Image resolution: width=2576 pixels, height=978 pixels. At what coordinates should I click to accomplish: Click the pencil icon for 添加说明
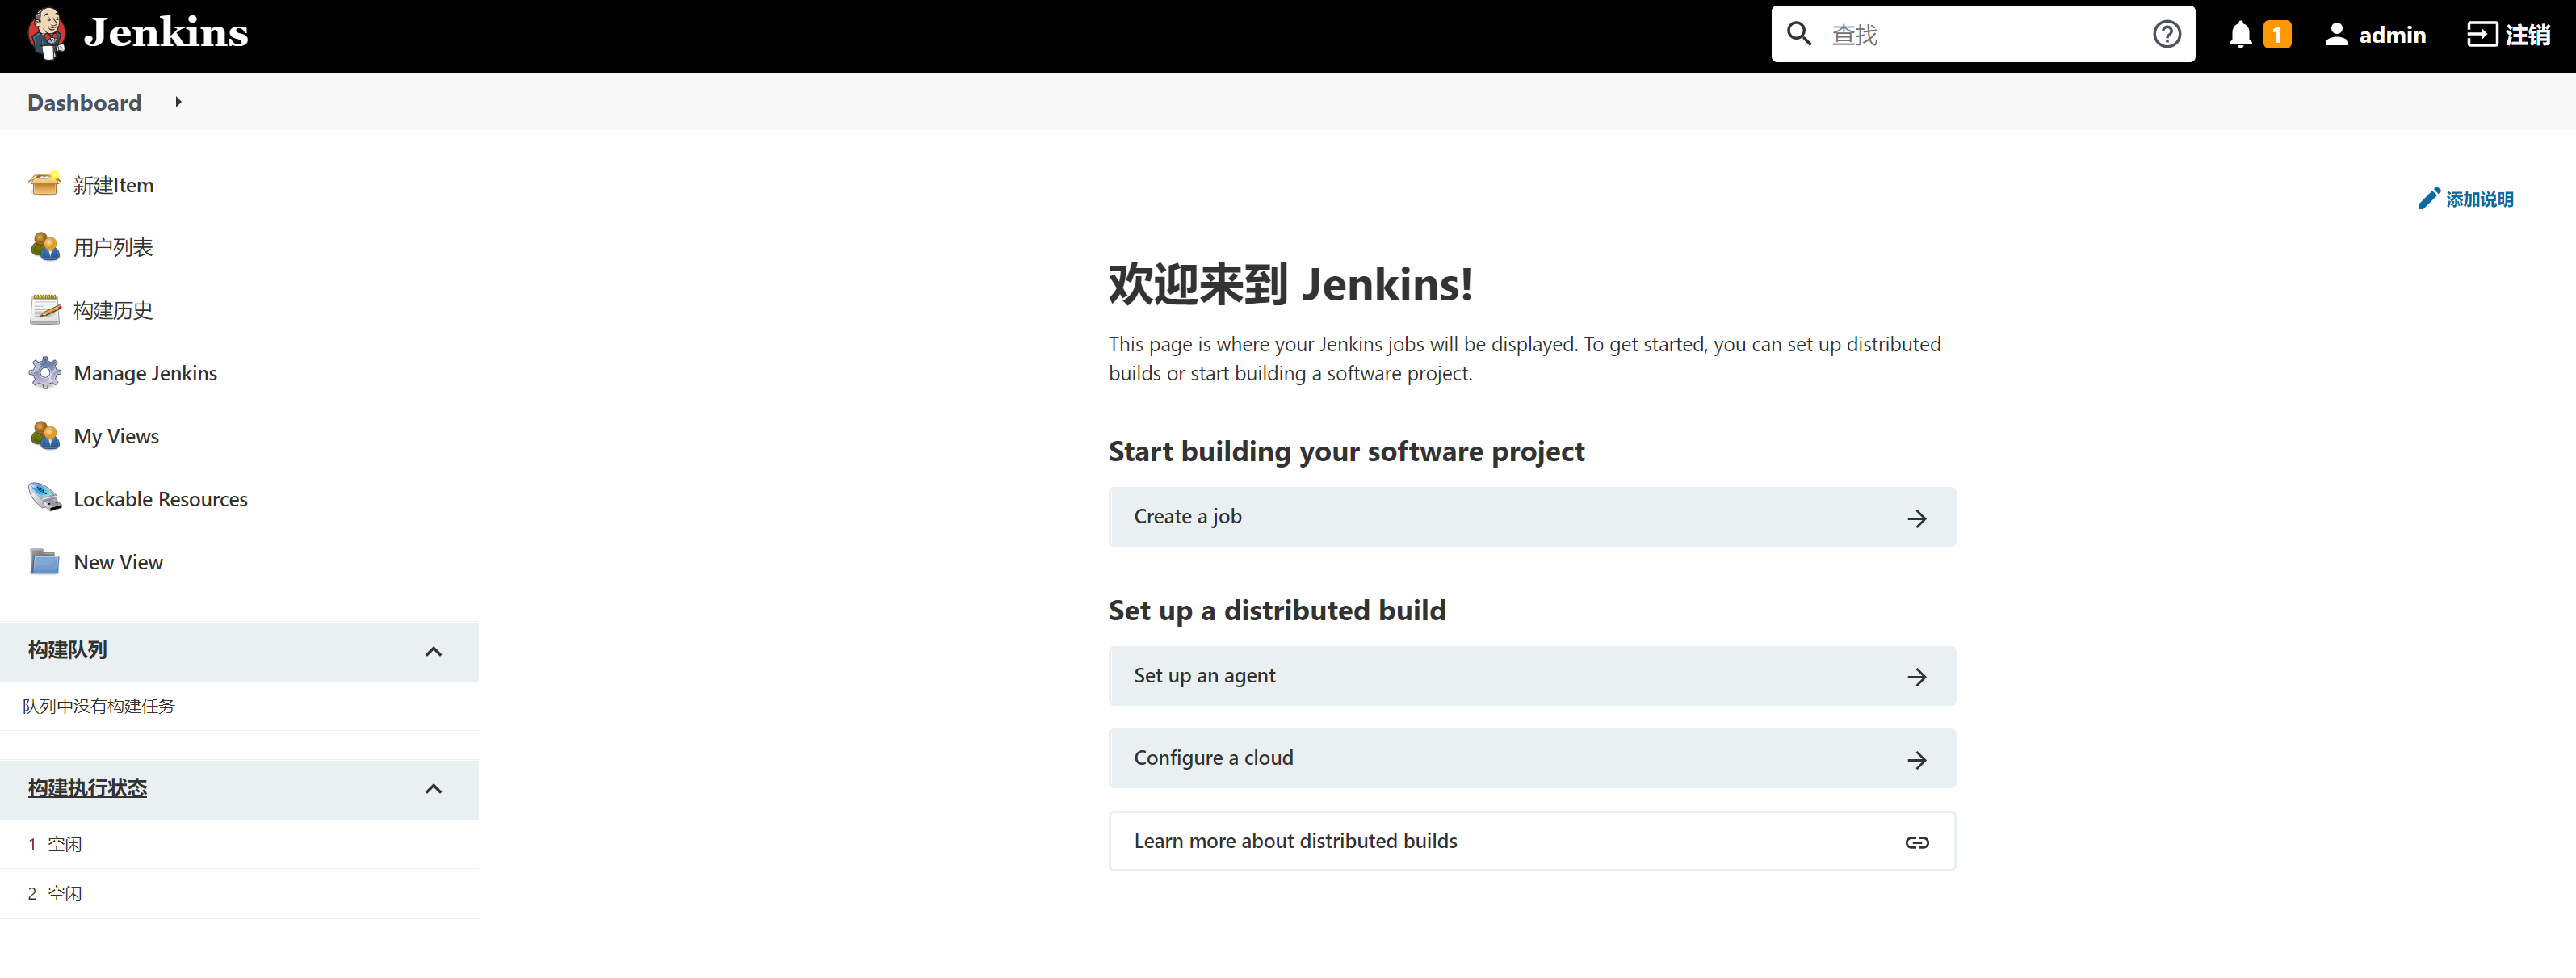pos(2429,198)
